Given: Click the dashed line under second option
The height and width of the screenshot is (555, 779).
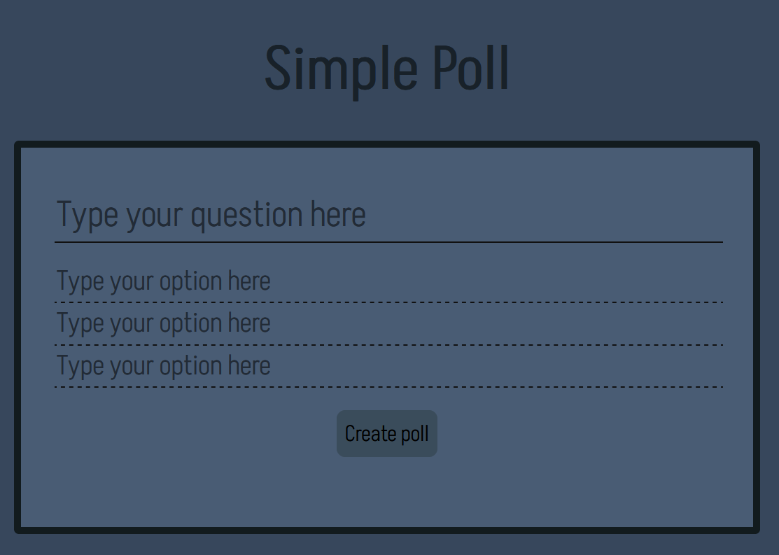Looking at the screenshot, I should click(x=387, y=344).
